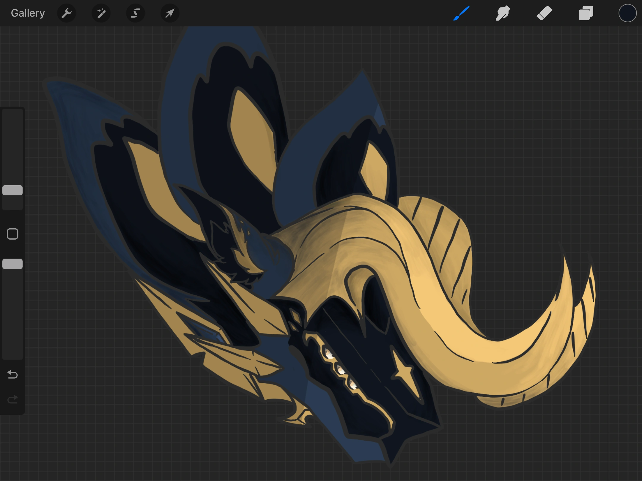Open the Actions wrench menu
Screen dimensions: 642x481
[x=67, y=13]
